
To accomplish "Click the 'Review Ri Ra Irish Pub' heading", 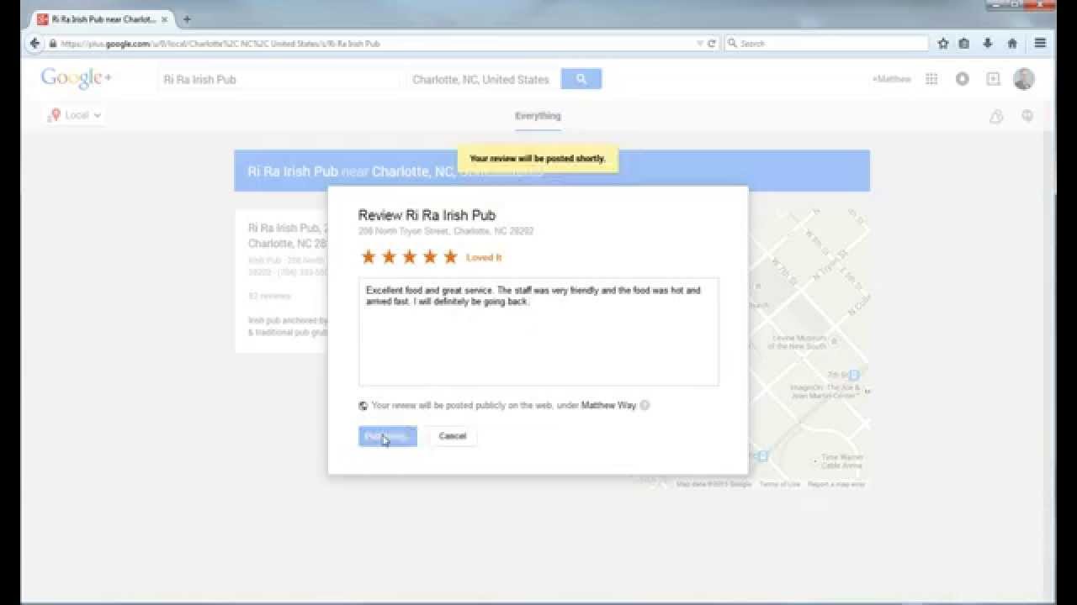I will [427, 215].
